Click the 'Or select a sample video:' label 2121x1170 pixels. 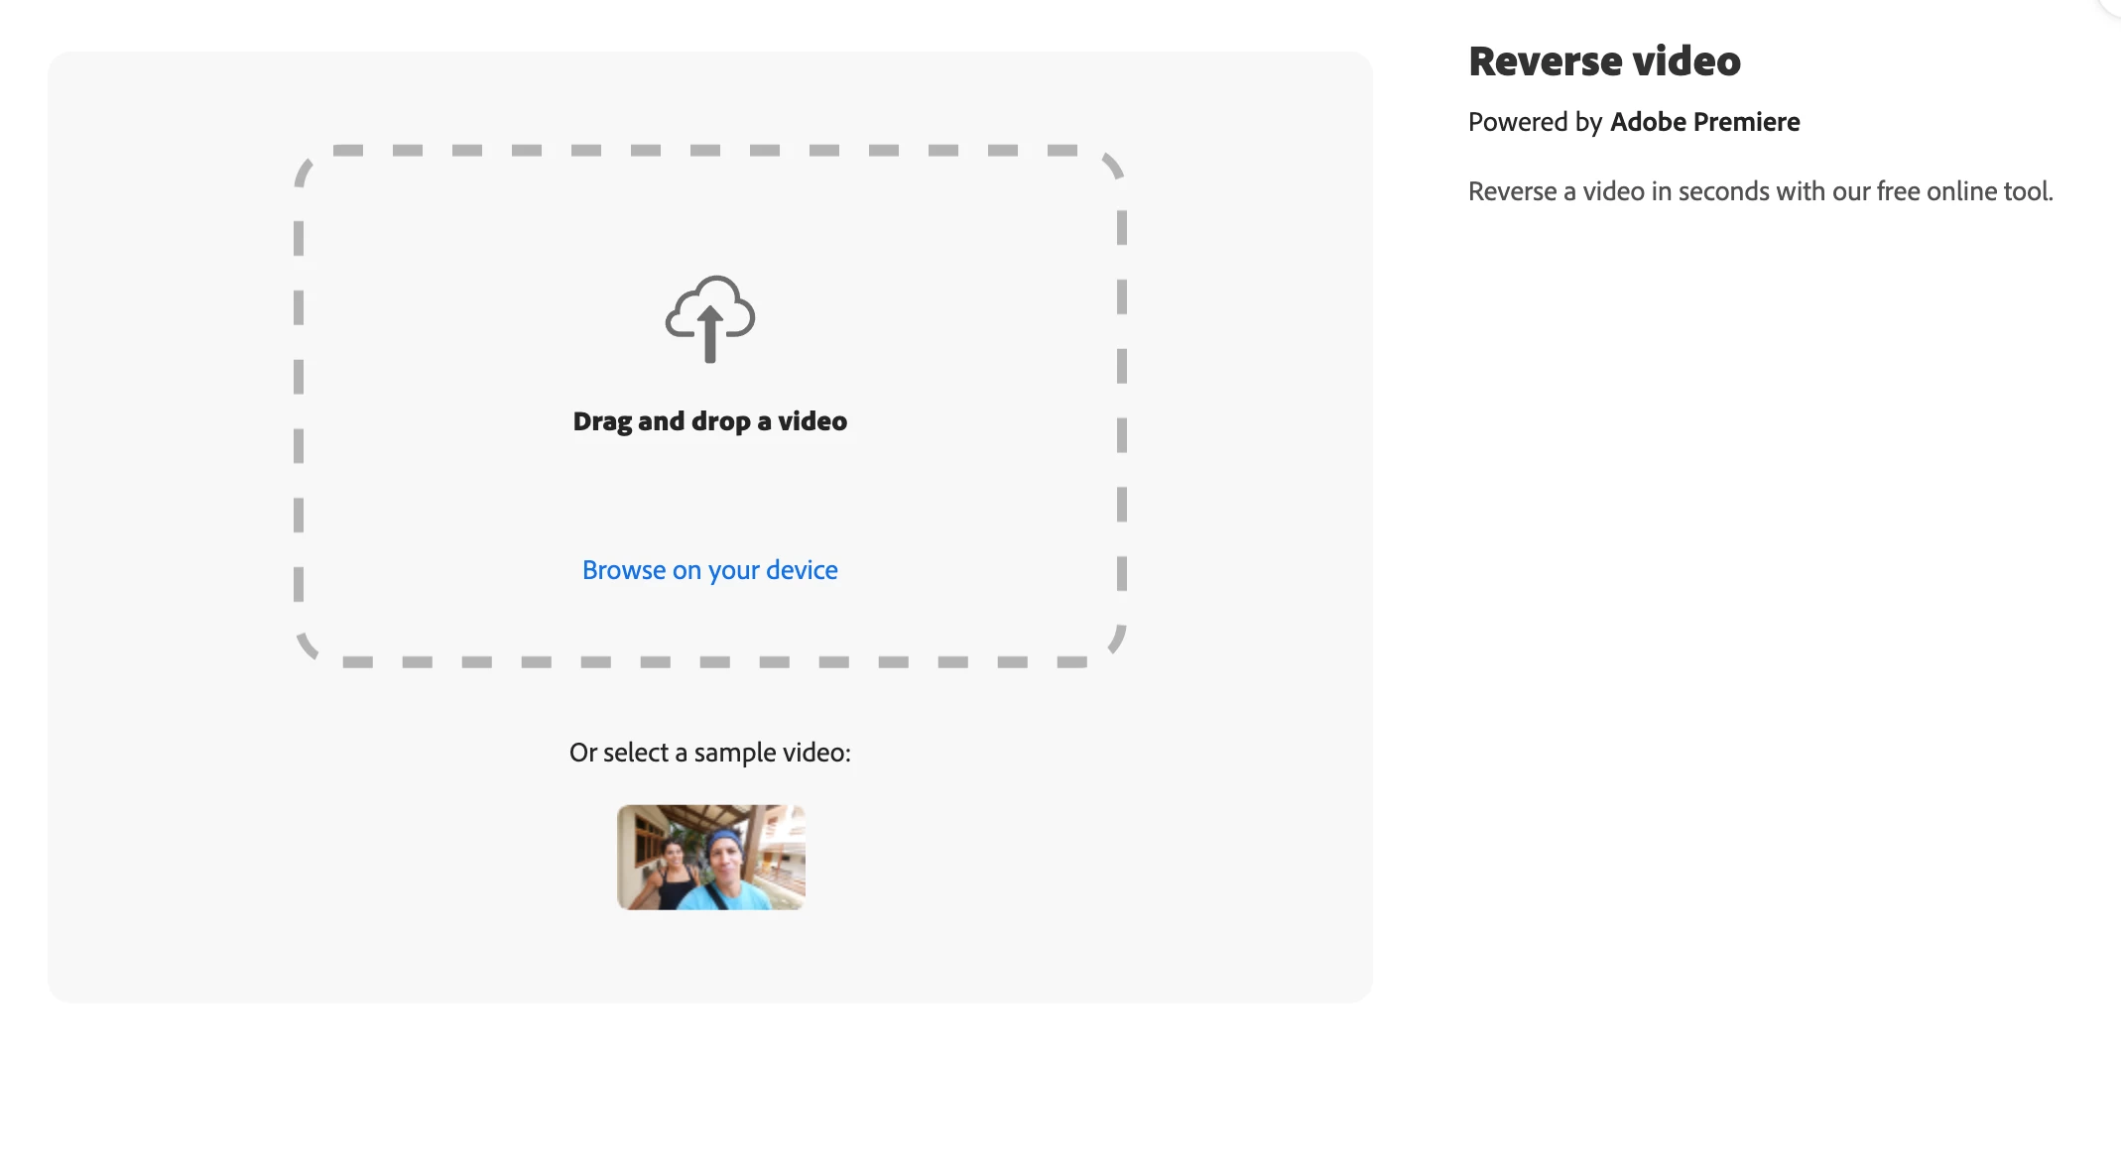coord(709,753)
